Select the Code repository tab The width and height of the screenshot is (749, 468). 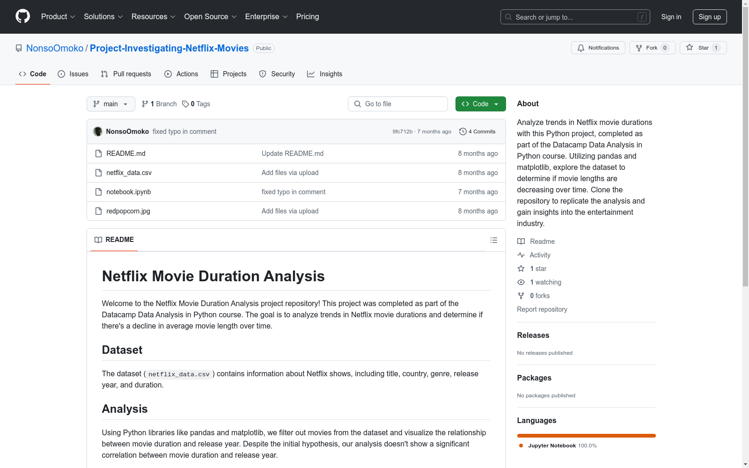click(x=33, y=74)
